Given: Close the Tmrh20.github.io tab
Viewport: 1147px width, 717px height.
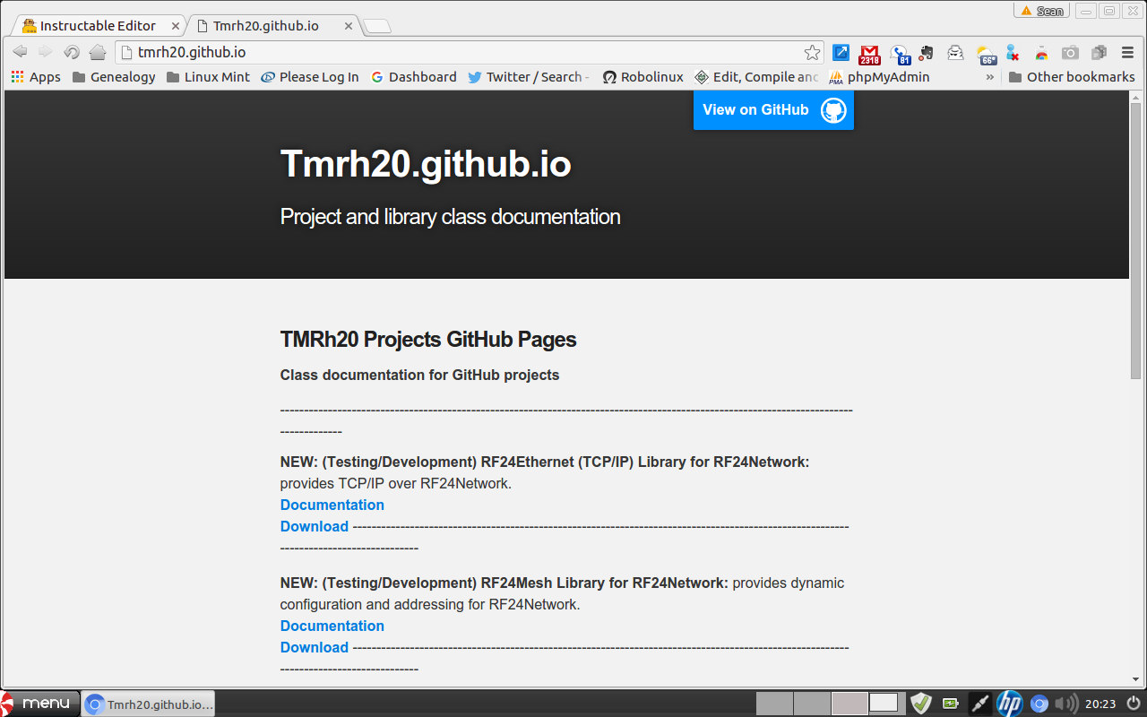Looking at the screenshot, I should [349, 26].
